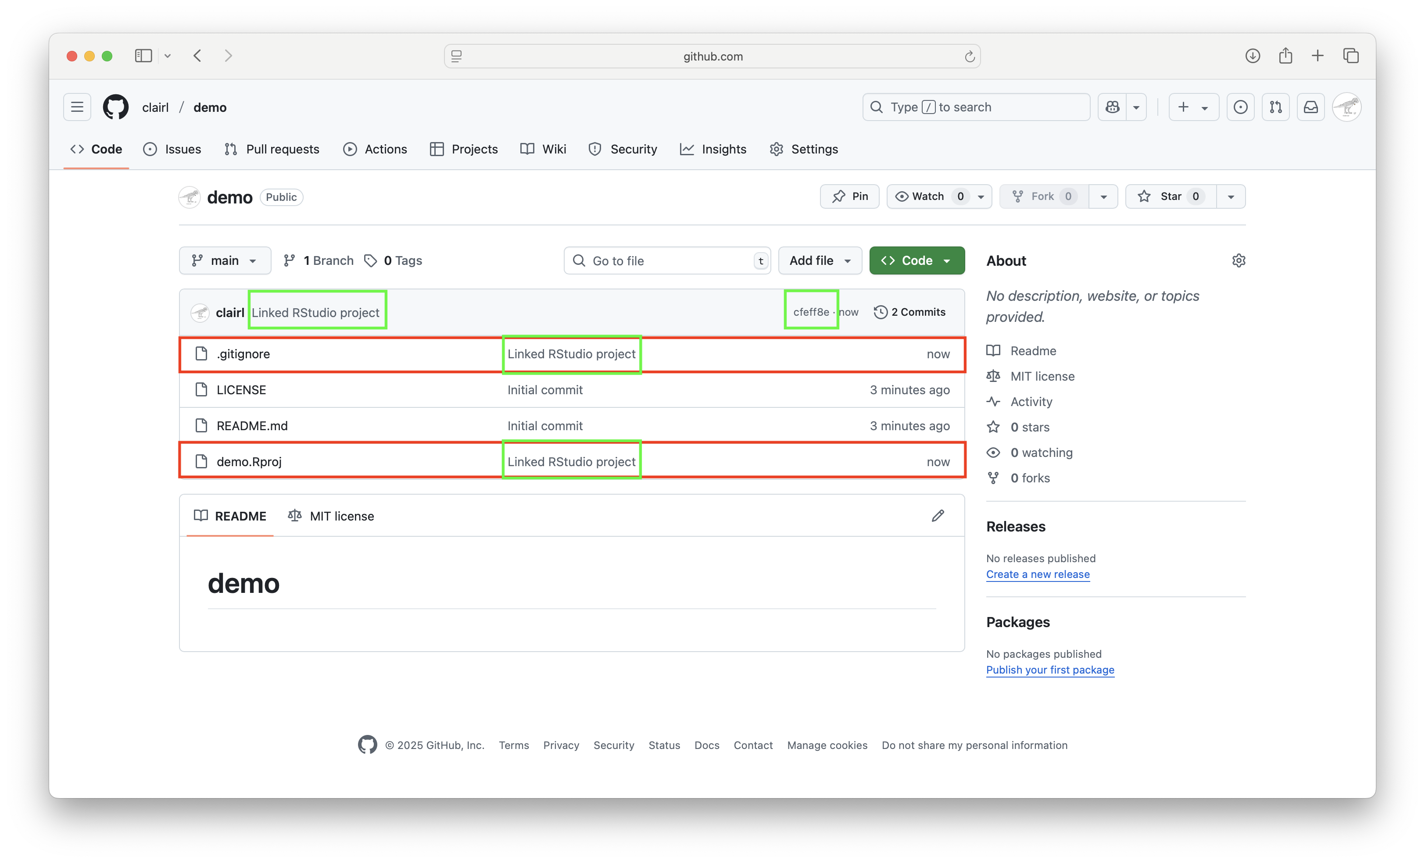Open the notifications inbox icon
Viewport: 1425px width, 863px height.
tap(1310, 107)
